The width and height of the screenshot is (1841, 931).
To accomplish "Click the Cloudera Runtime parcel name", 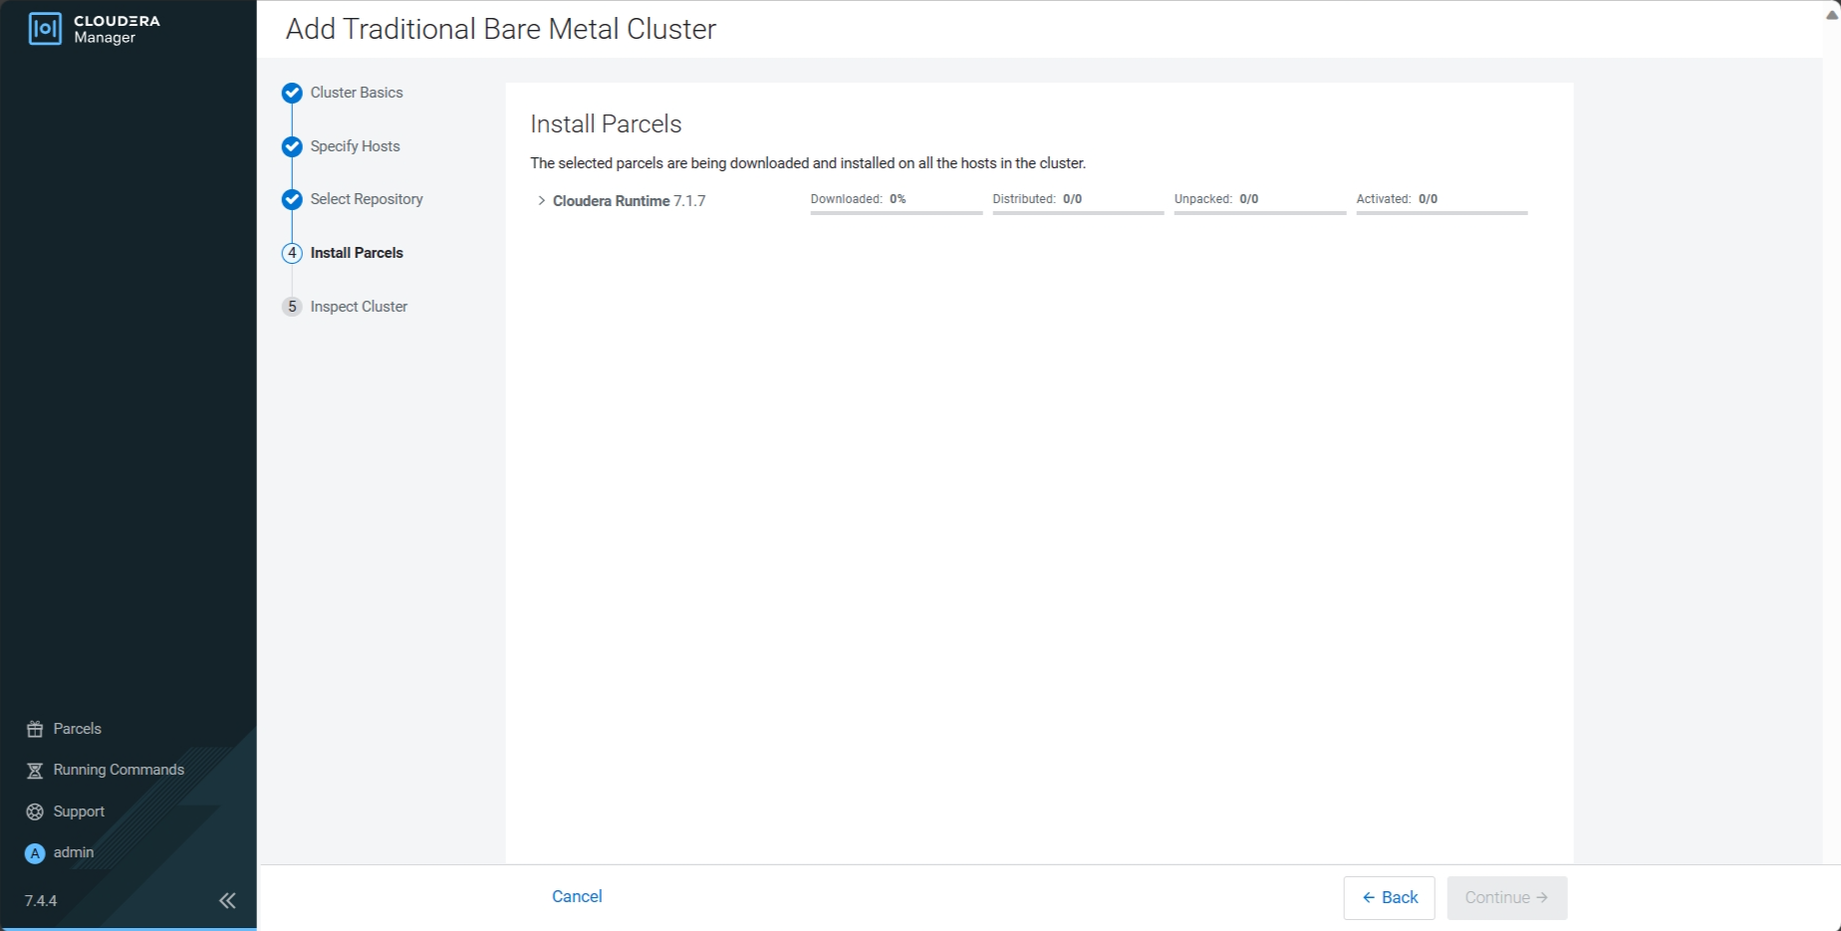I will tap(611, 201).
